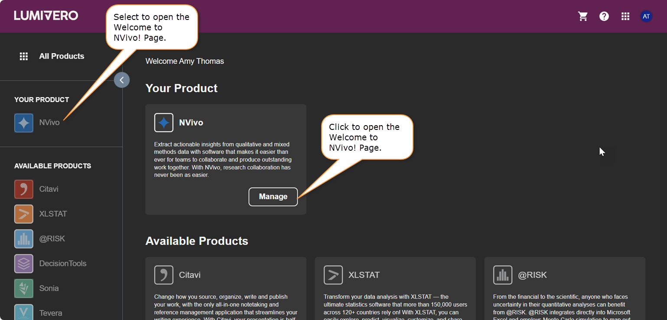Screen dimensions: 667x320
Task: Open the shopping cart icon
Action: (x=583, y=16)
